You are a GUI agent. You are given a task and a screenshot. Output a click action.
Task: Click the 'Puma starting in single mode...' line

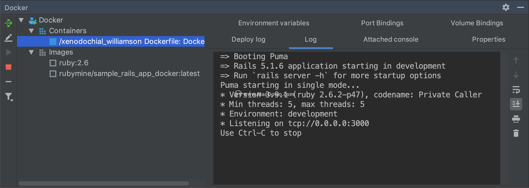(290, 85)
